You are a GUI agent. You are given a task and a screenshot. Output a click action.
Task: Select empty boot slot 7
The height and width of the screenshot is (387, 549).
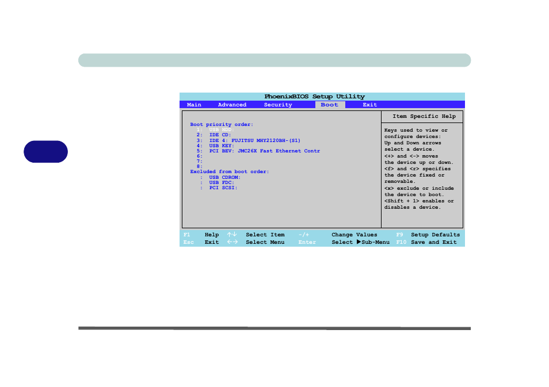pos(200,162)
